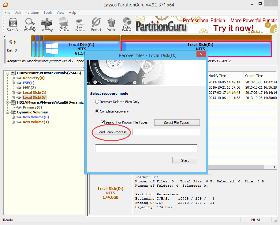Click the ESP(1) partition icon

(x=19, y=83)
